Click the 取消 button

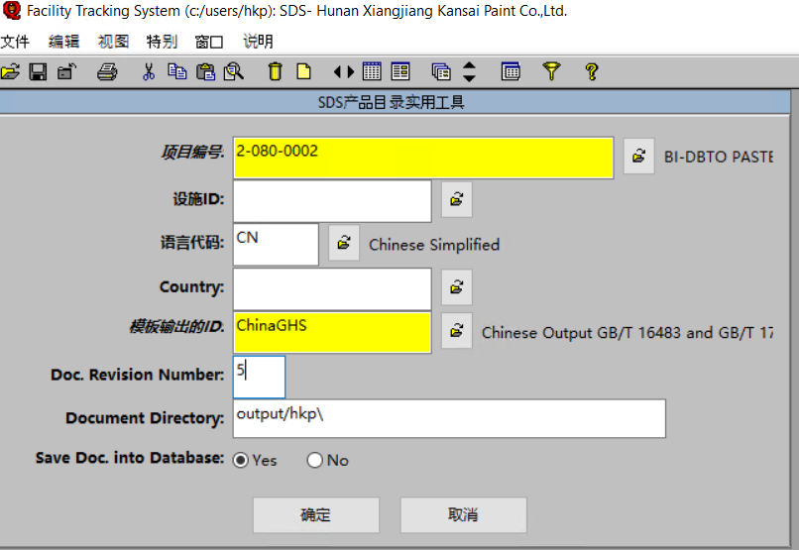463,515
